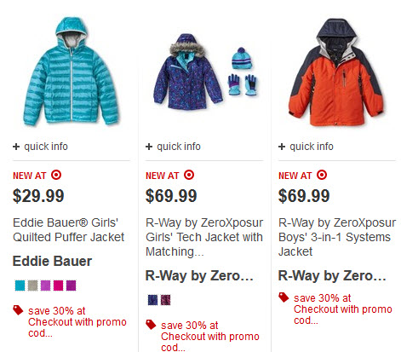Expand quick info for Eddie Bauer puffer jacket
This screenshot has height=352, width=401.
click(x=40, y=147)
